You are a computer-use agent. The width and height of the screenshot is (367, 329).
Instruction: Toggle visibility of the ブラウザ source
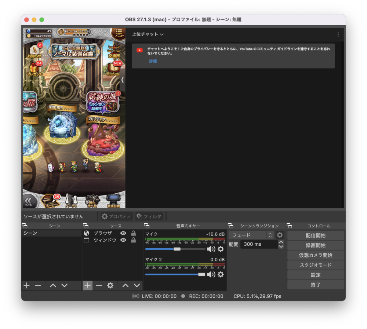pos(123,233)
